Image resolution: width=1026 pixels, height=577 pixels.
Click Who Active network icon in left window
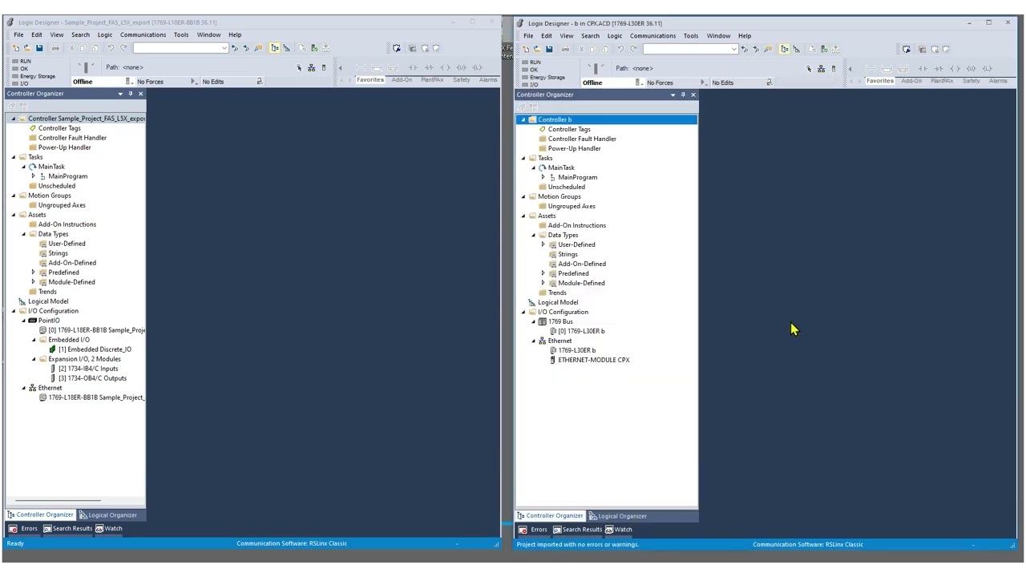pos(311,67)
